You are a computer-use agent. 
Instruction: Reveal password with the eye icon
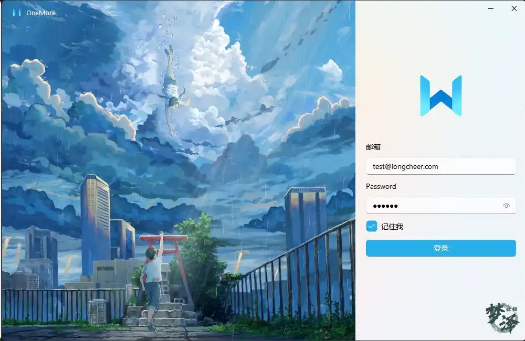coord(506,206)
